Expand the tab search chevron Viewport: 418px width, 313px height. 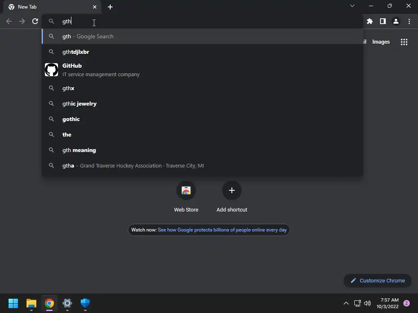352,6
